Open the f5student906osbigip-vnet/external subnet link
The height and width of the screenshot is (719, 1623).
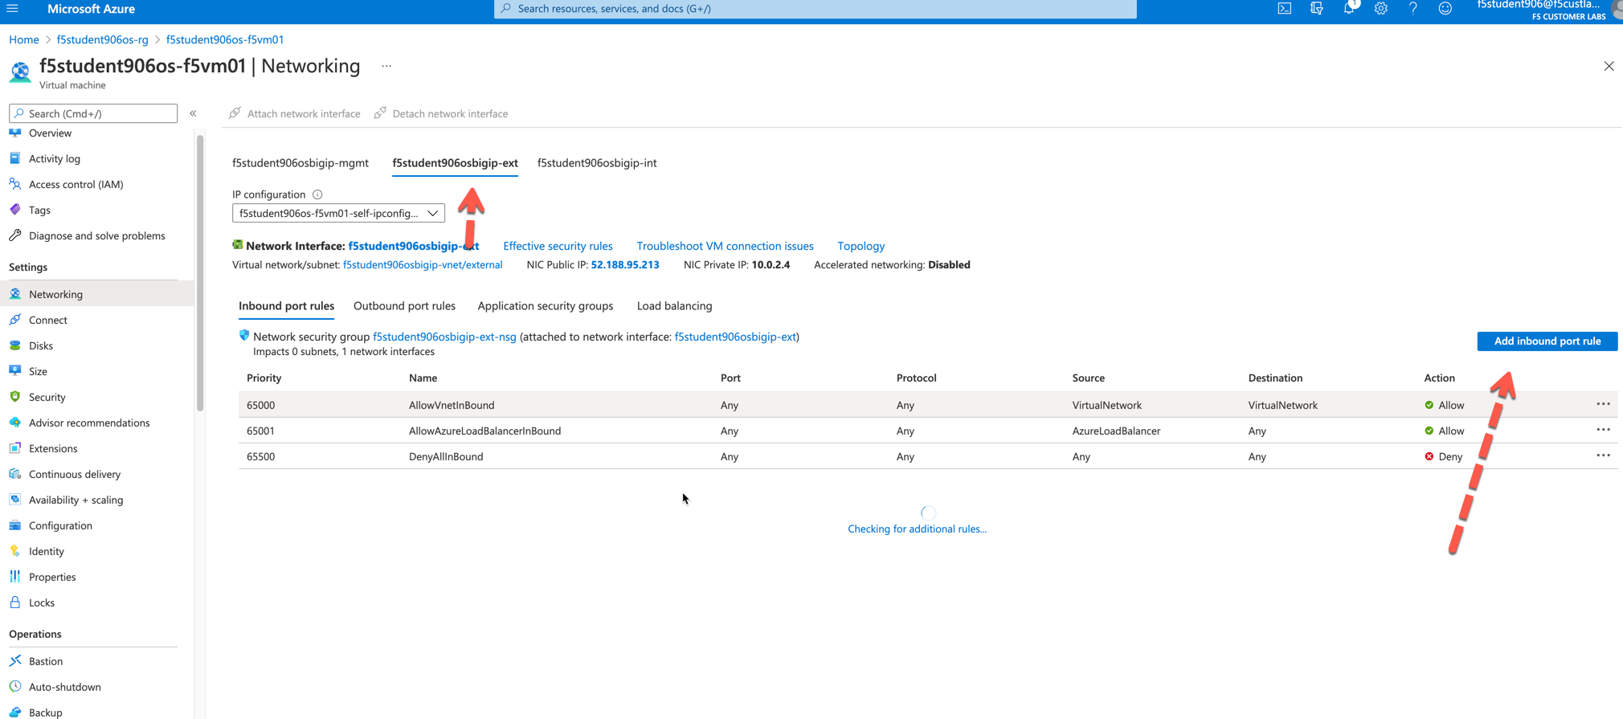[x=423, y=265]
